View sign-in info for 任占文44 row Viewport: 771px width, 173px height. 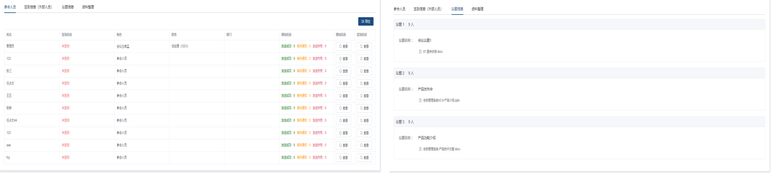point(364,121)
